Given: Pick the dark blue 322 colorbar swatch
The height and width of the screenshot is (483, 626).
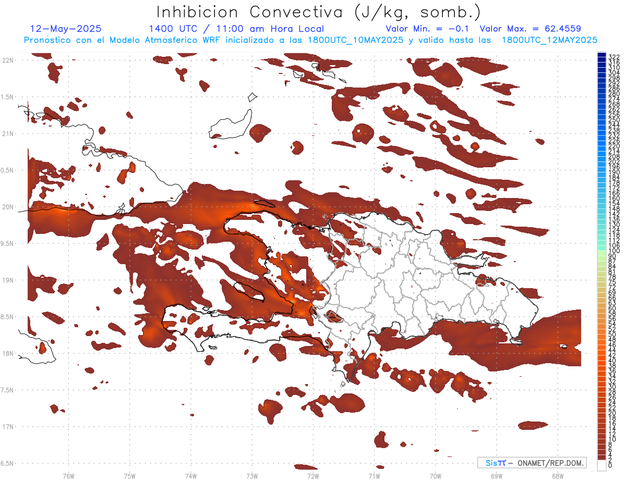Looking at the screenshot, I should click(x=601, y=55).
